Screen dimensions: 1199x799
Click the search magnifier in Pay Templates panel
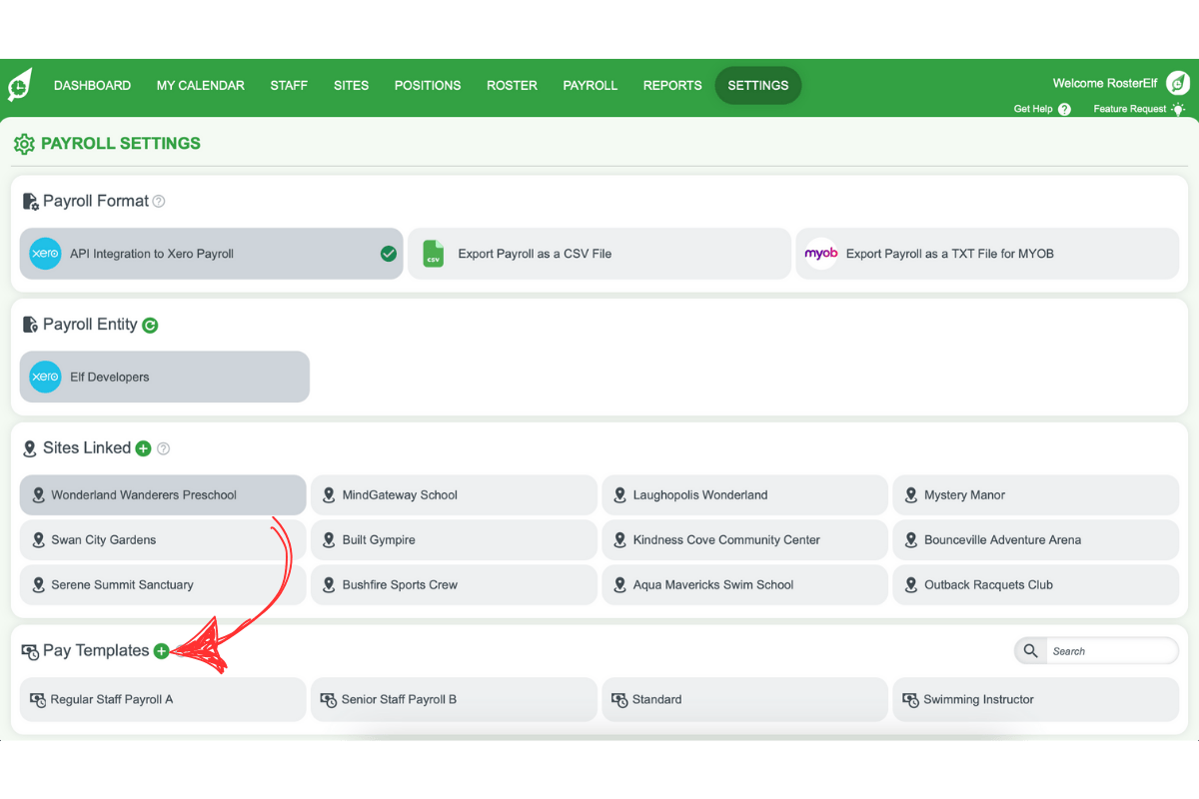(1030, 650)
